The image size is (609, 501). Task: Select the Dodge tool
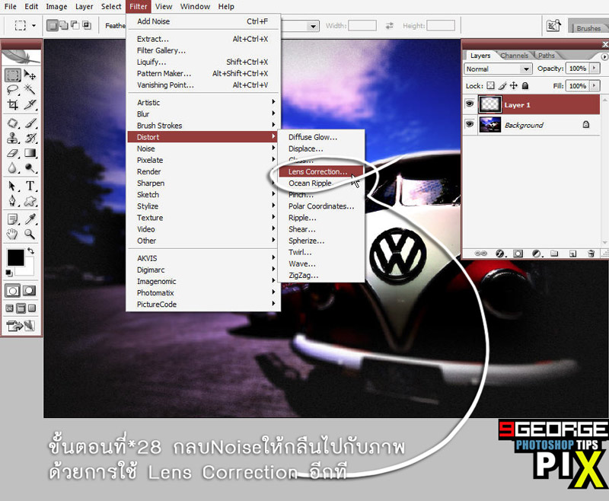click(30, 168)
